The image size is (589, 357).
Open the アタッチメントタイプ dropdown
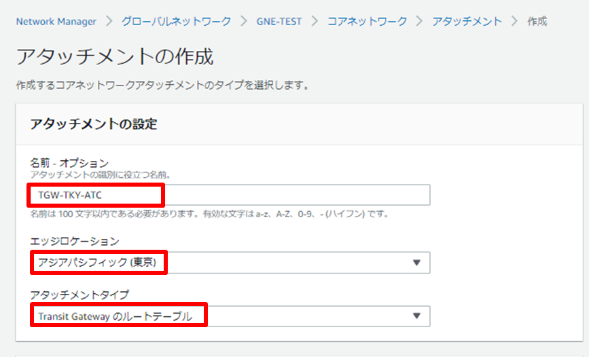point(230,316)
